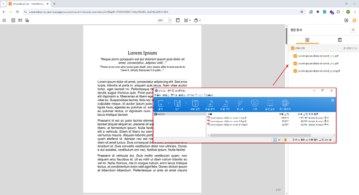Bookmark this page with the star icon

[302, 11]
